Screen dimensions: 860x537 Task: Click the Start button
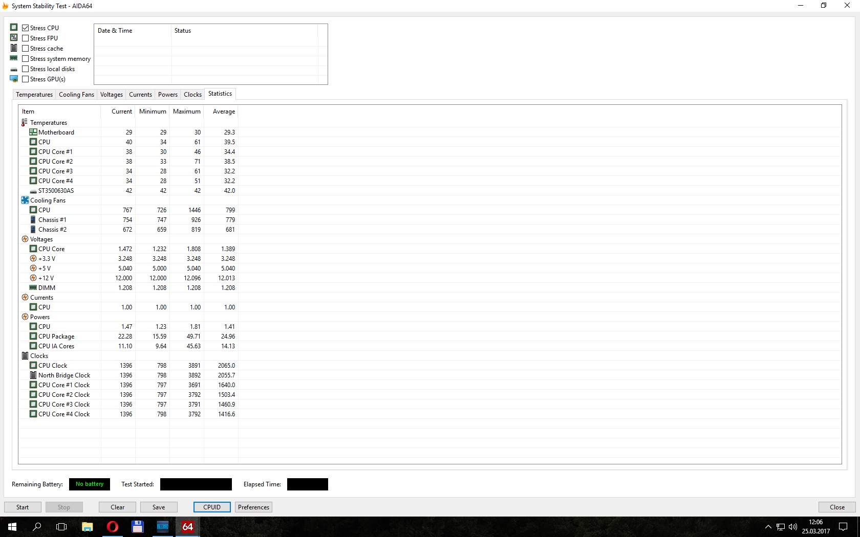click(x=23, y=507)
